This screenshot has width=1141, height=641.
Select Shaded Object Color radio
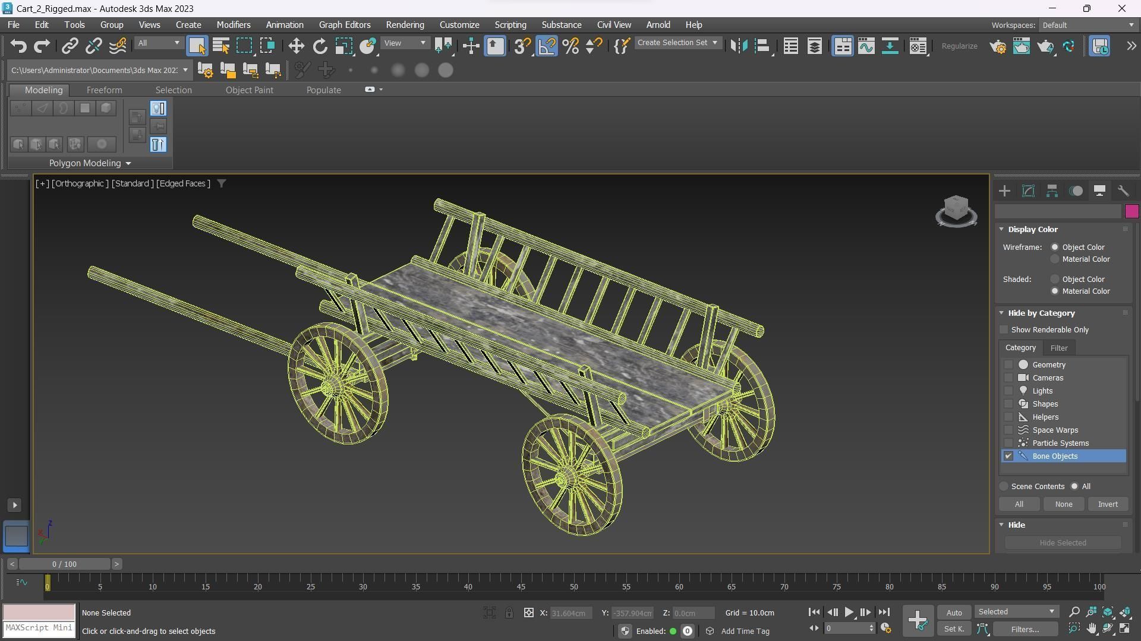click(x=1055, y=280)
